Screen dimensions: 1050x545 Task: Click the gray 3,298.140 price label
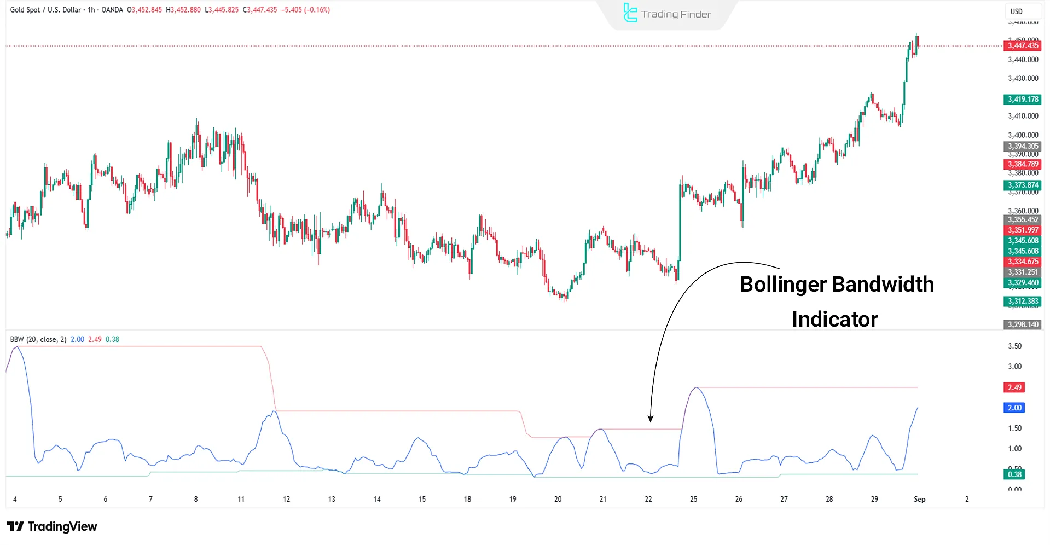1023,324
